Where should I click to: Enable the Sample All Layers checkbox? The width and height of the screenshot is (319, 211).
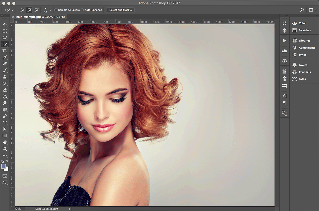pos(56,10)
